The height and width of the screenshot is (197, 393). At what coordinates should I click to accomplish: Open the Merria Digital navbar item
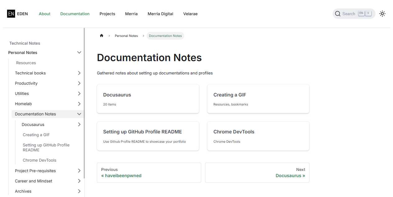pos(160,14)
